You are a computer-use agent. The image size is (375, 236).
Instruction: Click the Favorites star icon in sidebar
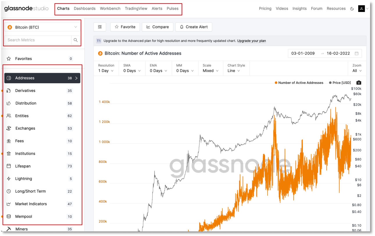9,58
